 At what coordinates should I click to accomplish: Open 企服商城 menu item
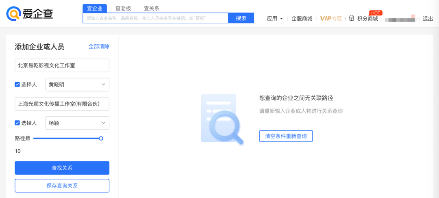[302, 18]
